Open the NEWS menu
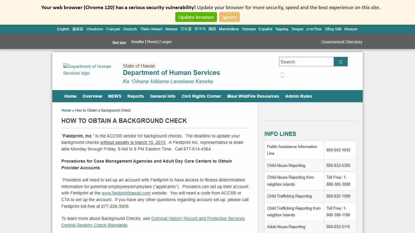The image size is (415, 233). point(115,96)
